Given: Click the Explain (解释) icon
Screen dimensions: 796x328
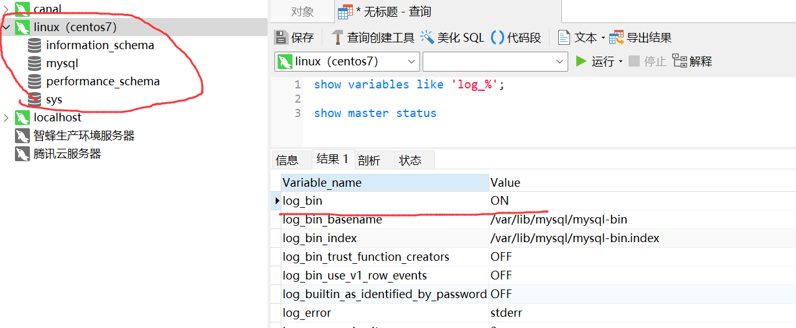Looking at the screenshot, I should [680, 61].
